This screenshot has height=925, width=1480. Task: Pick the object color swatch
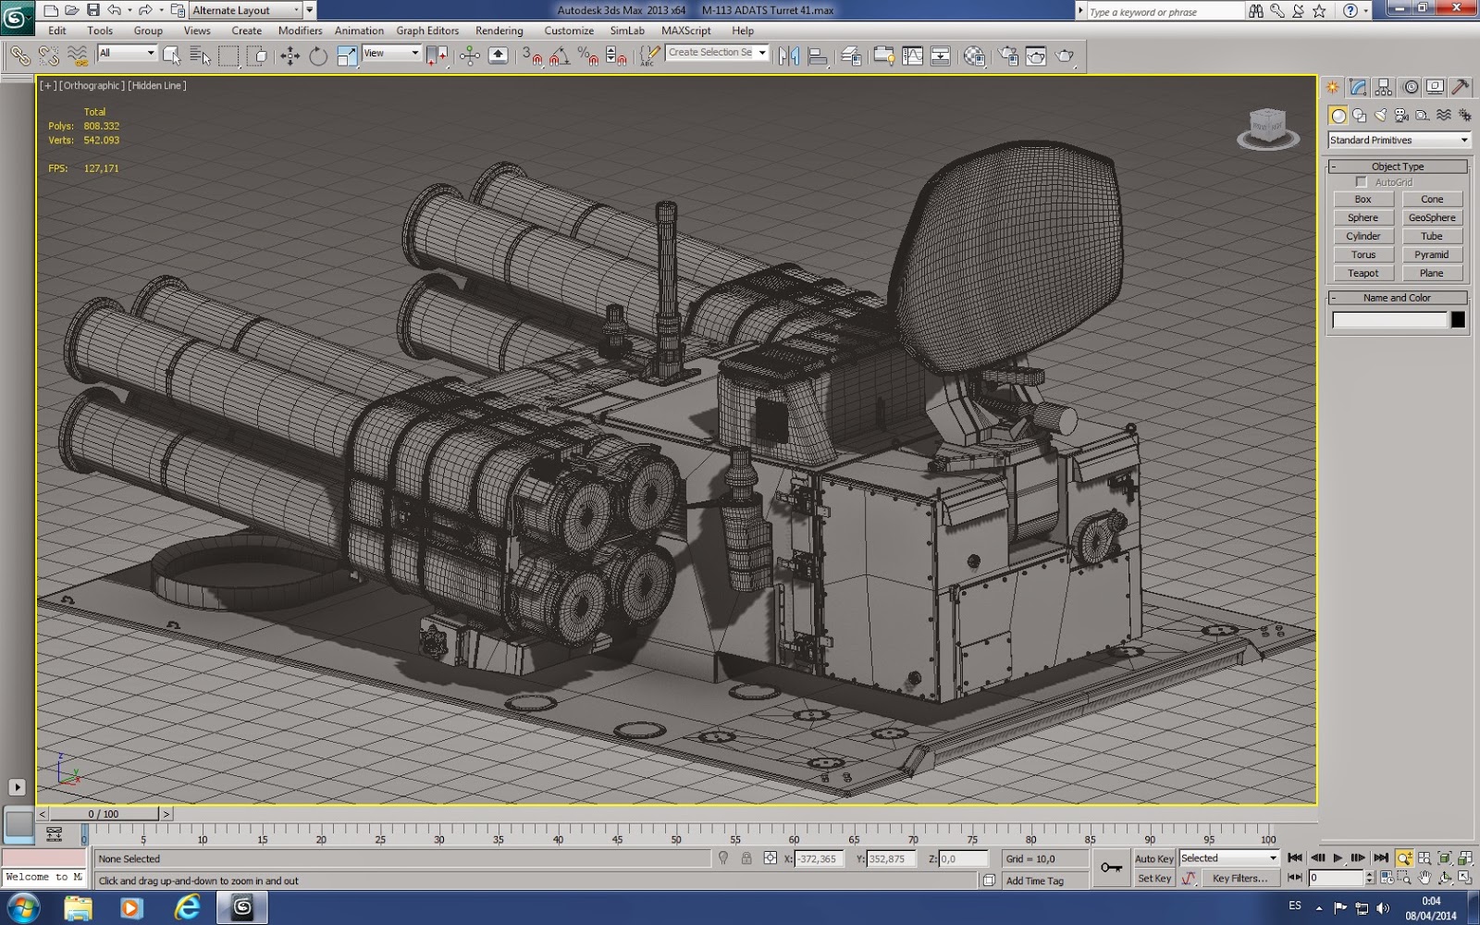tap(1458, 319)
